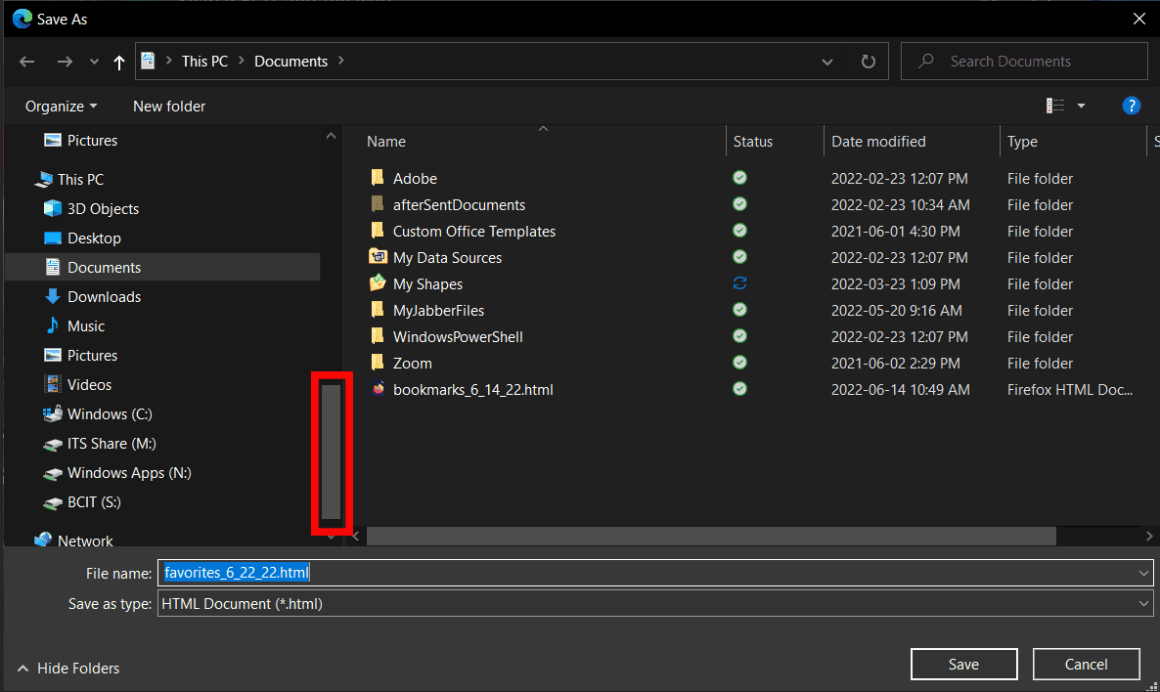This screenshot has width=1160, height=692.
Task: Select Windows (C:) drive in sidebar
Action: (110, 413)
